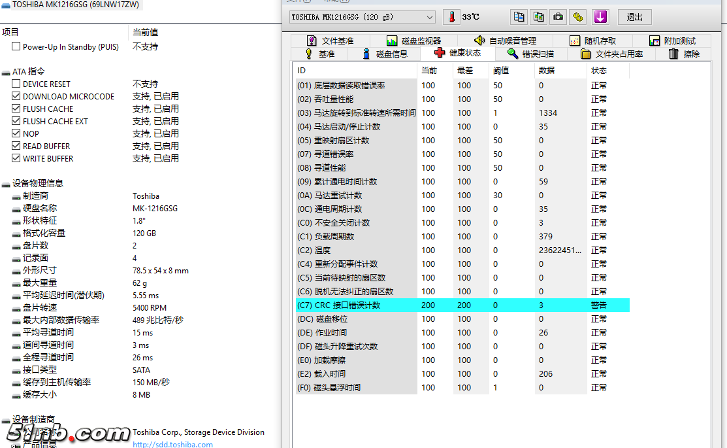Click the 项目 column header
Viewport: 727px width, 448px height.
(64, 32)
